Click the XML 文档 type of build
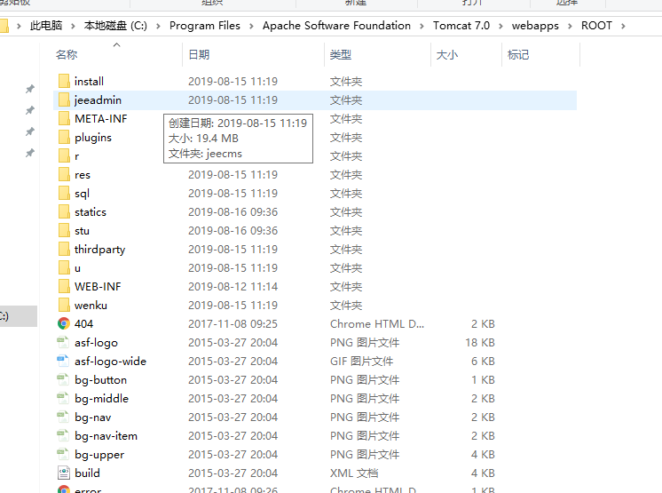This screenshot has width=662, height=493. click(x=354, y=473)
